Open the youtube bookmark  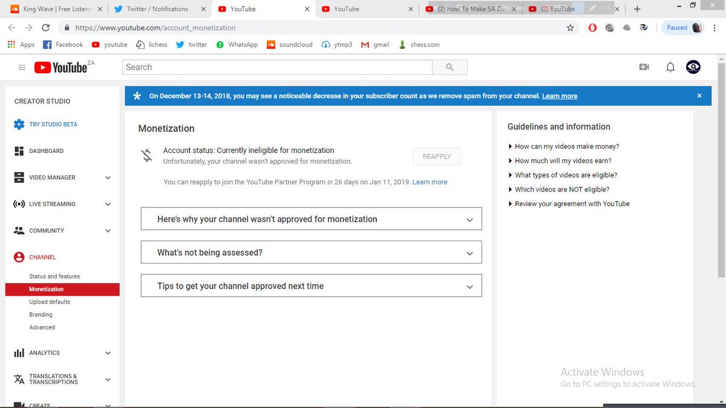tap(110, 45)
